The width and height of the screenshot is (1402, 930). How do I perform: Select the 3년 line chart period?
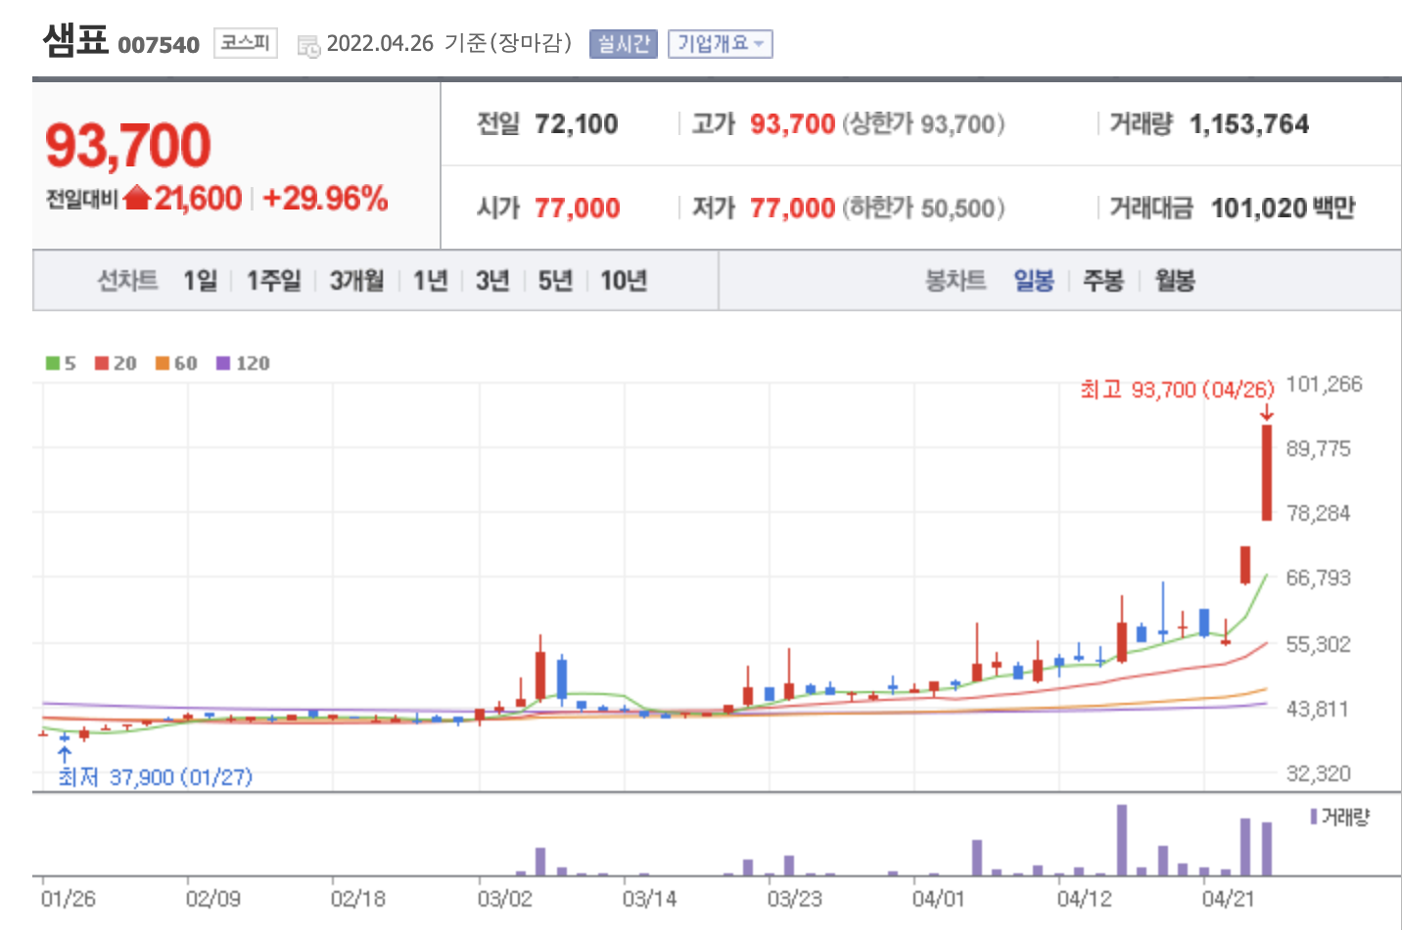click(492, 281)
